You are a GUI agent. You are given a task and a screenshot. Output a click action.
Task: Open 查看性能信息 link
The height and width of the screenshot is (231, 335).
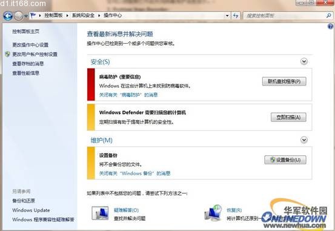(x=25, y=73)
